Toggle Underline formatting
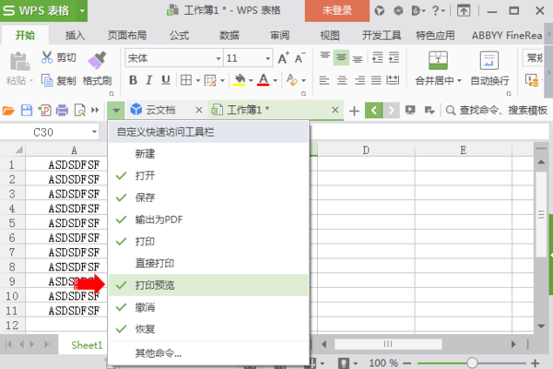Screen dimensions: 553x369 click(165, 80)
